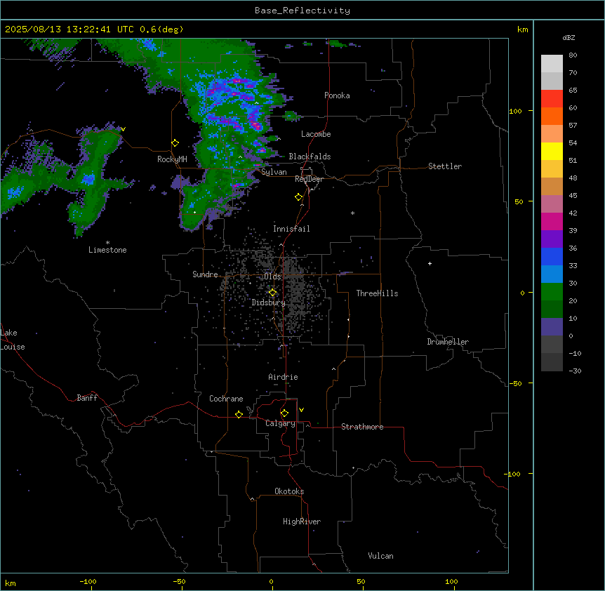
Task: Click the Blackfalds city label
Action: click(310, 157)
